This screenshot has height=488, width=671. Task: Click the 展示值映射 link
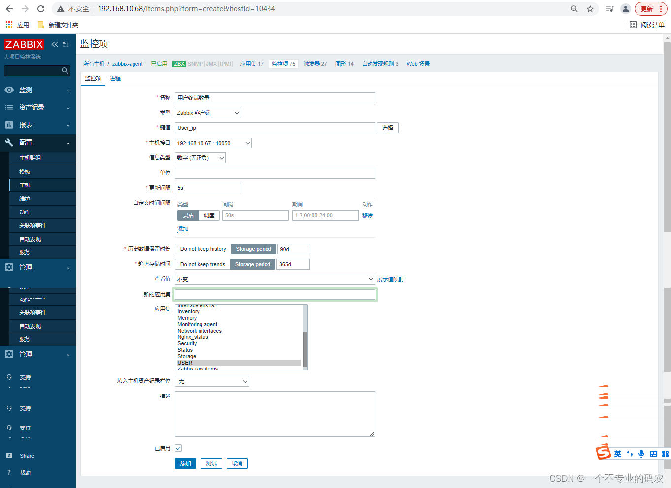pyautogui.click(x=390, y=279)
